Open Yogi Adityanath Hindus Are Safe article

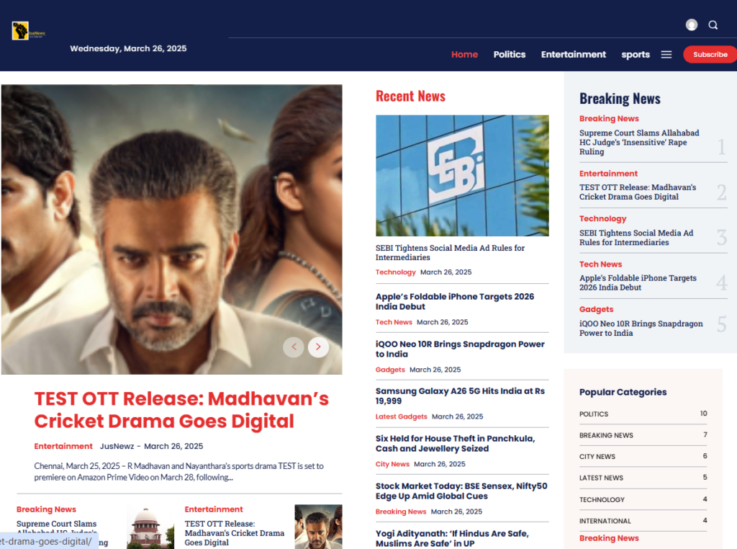click(x=452, y=539)
